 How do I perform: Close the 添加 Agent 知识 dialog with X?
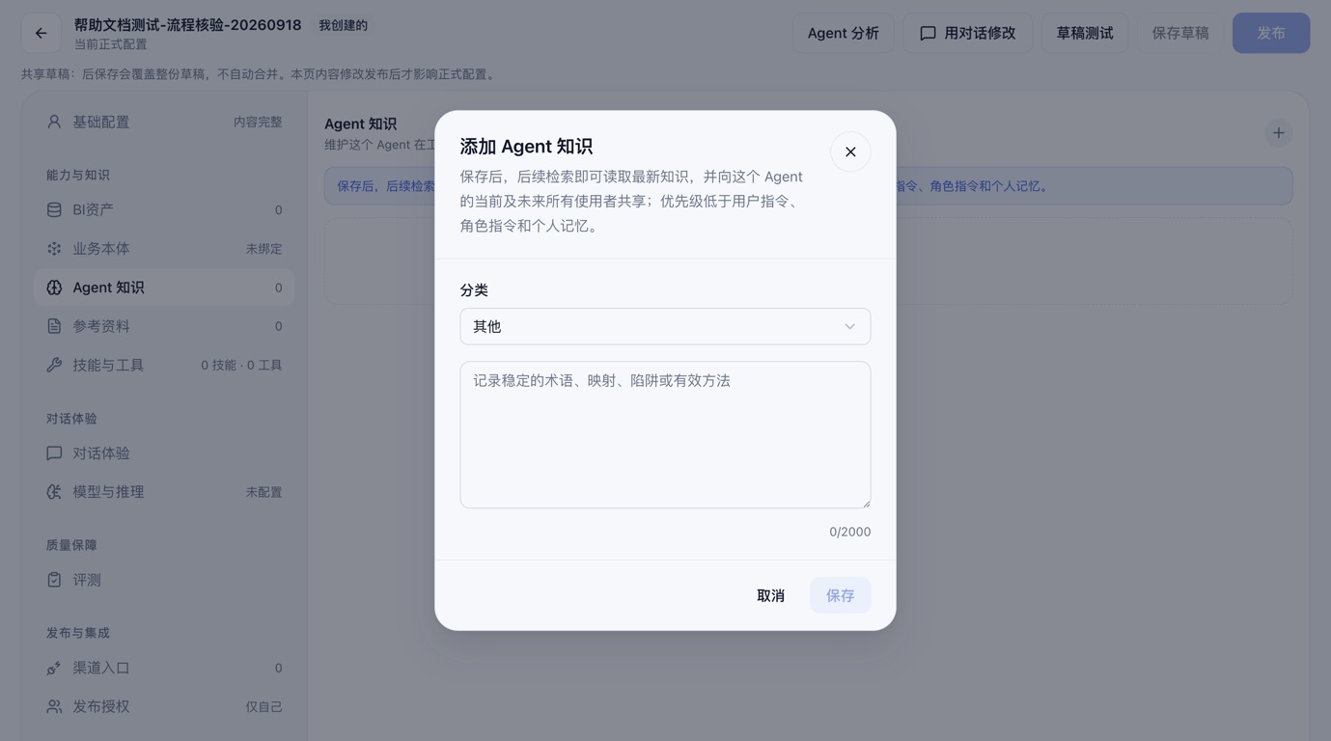click(850, 151)
